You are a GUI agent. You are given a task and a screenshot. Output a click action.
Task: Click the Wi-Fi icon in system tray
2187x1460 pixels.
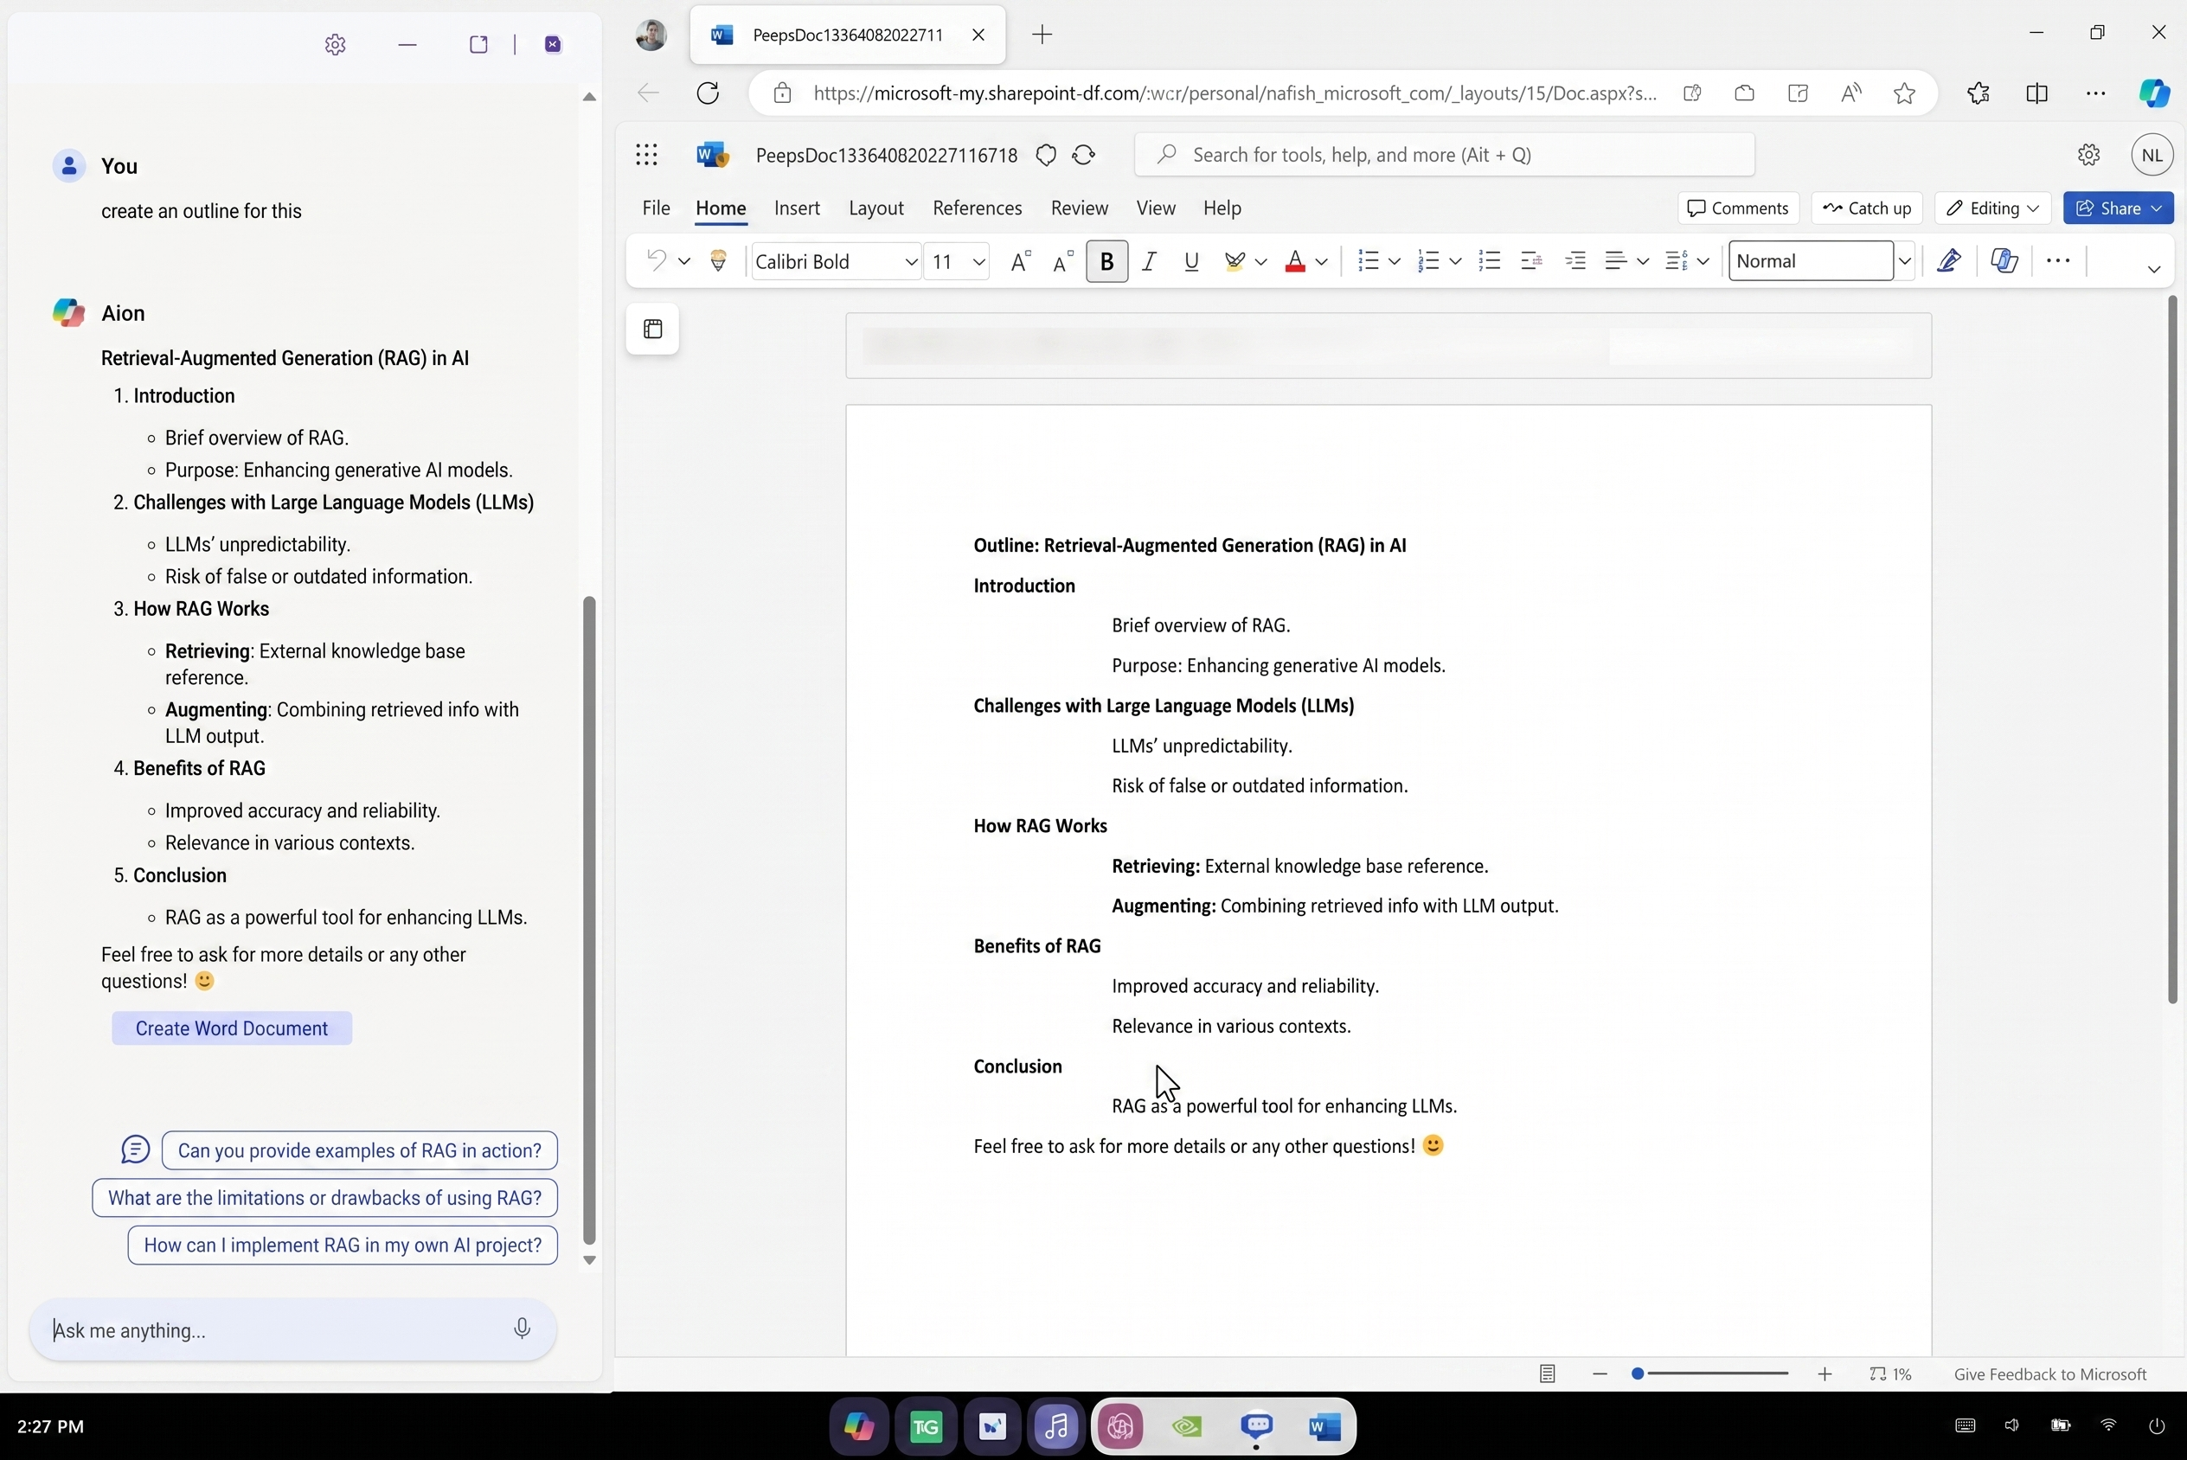2108,1425
